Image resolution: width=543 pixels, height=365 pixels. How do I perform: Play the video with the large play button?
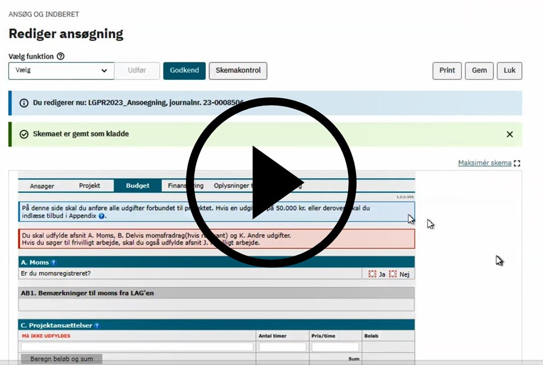pyautogui.click(x=271, y=182)
